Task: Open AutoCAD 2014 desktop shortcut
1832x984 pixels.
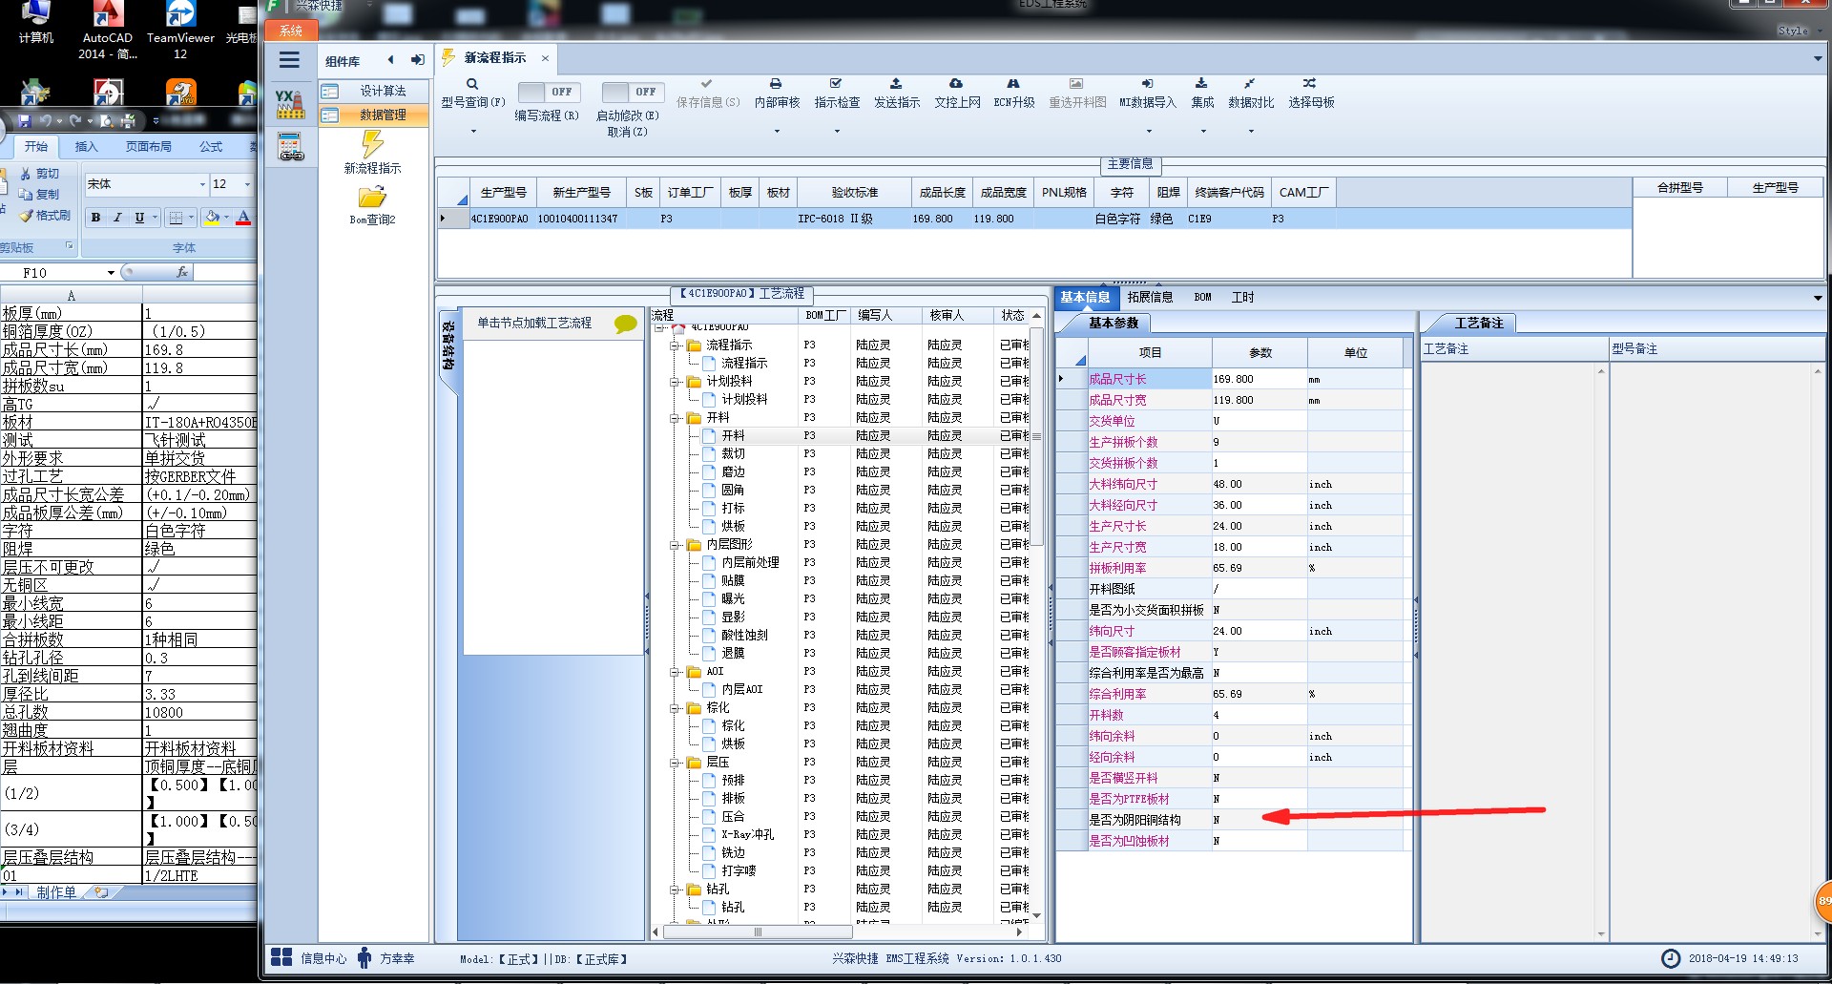Action: coord(107,31)
